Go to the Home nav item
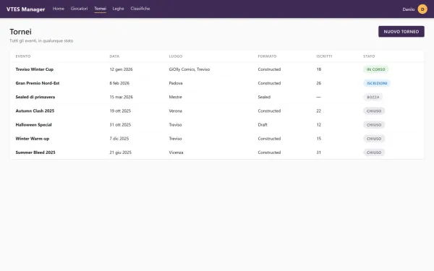The height and width of the screenshot is (271, 434). [x=59, y=9]
